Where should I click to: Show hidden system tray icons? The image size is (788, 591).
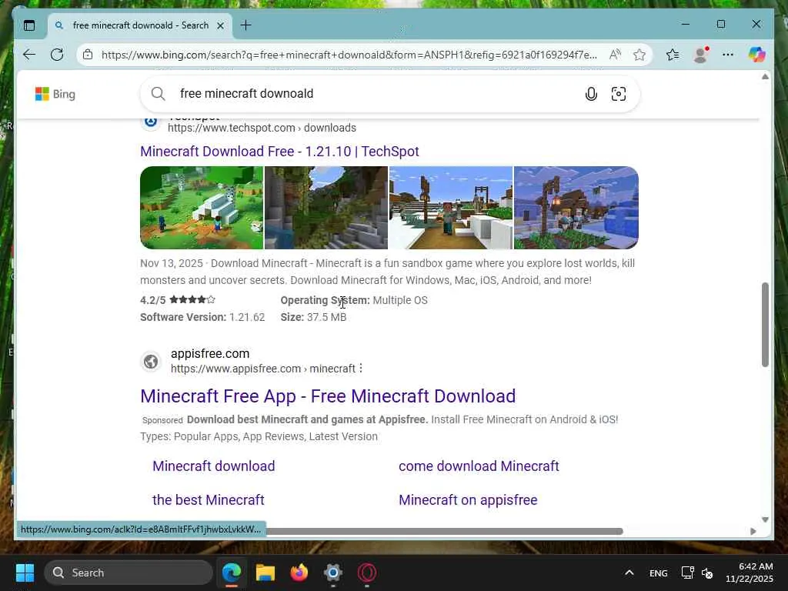click(x=629, y=573)
